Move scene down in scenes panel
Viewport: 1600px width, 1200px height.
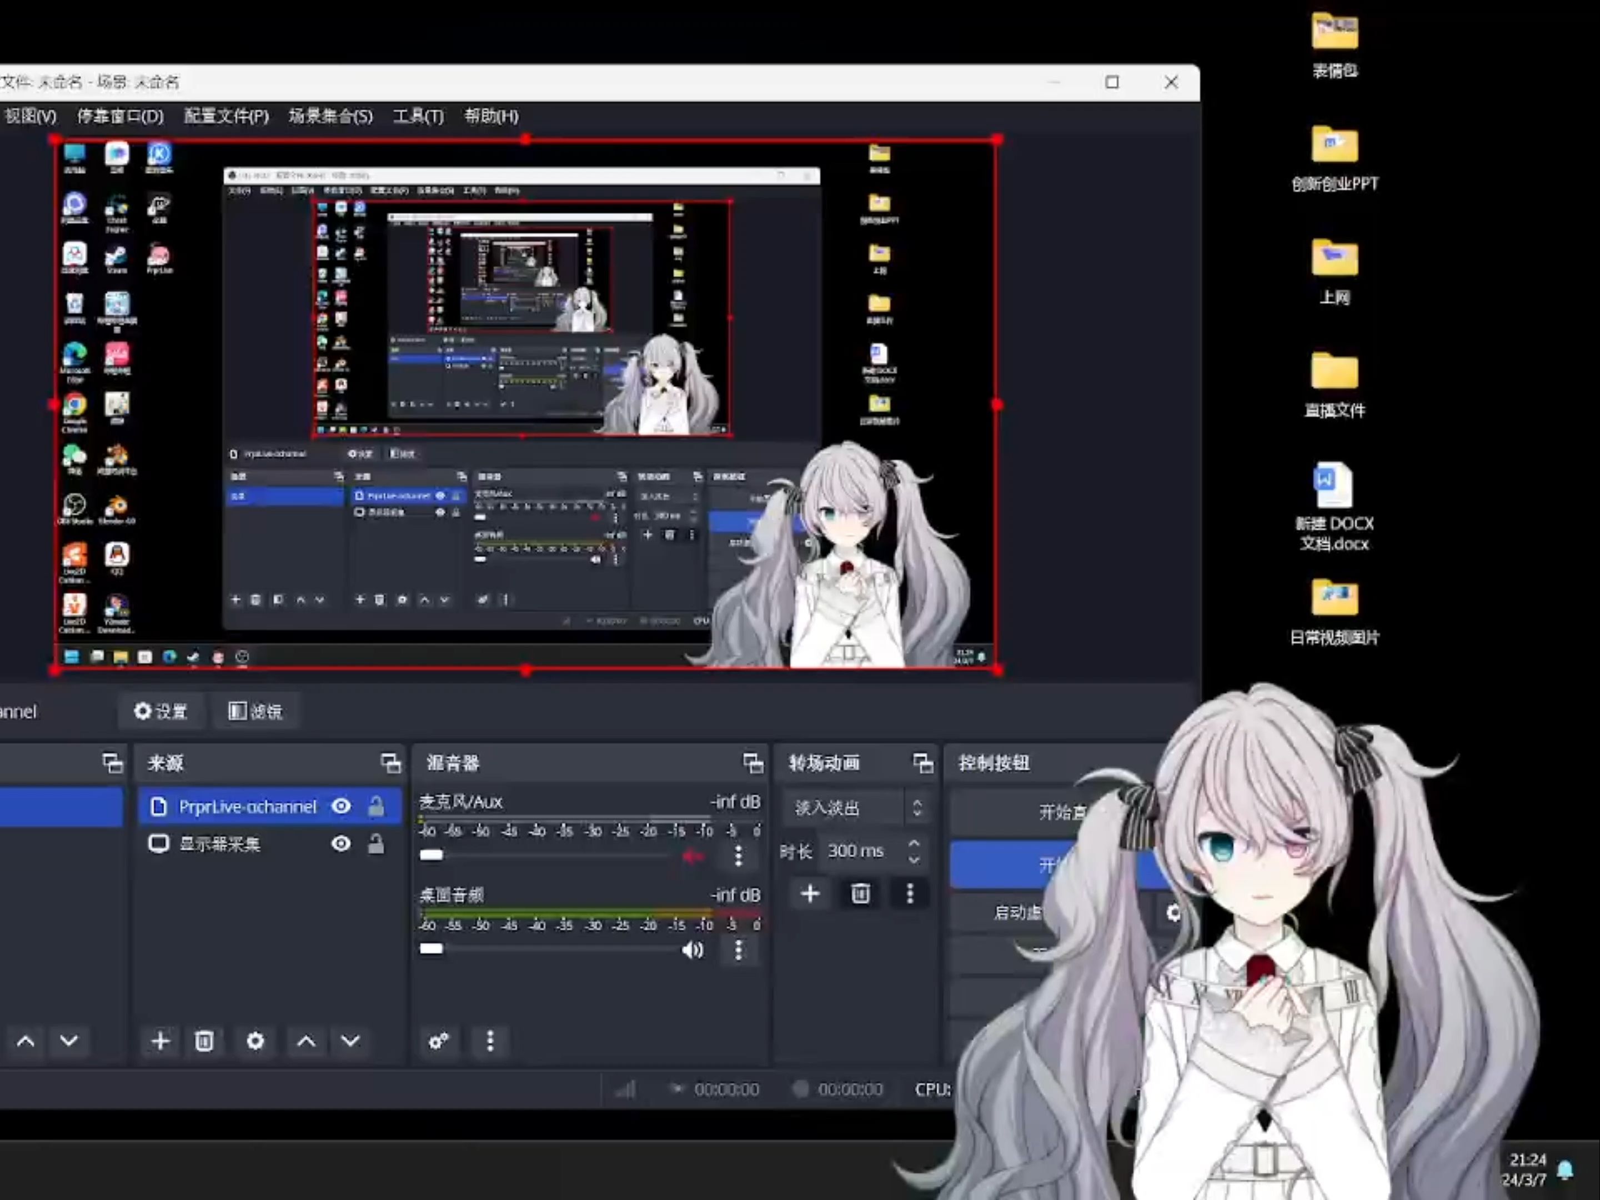[x=69, y=1041]
